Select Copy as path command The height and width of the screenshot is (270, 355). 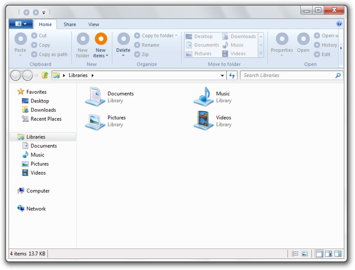[49, 54]
